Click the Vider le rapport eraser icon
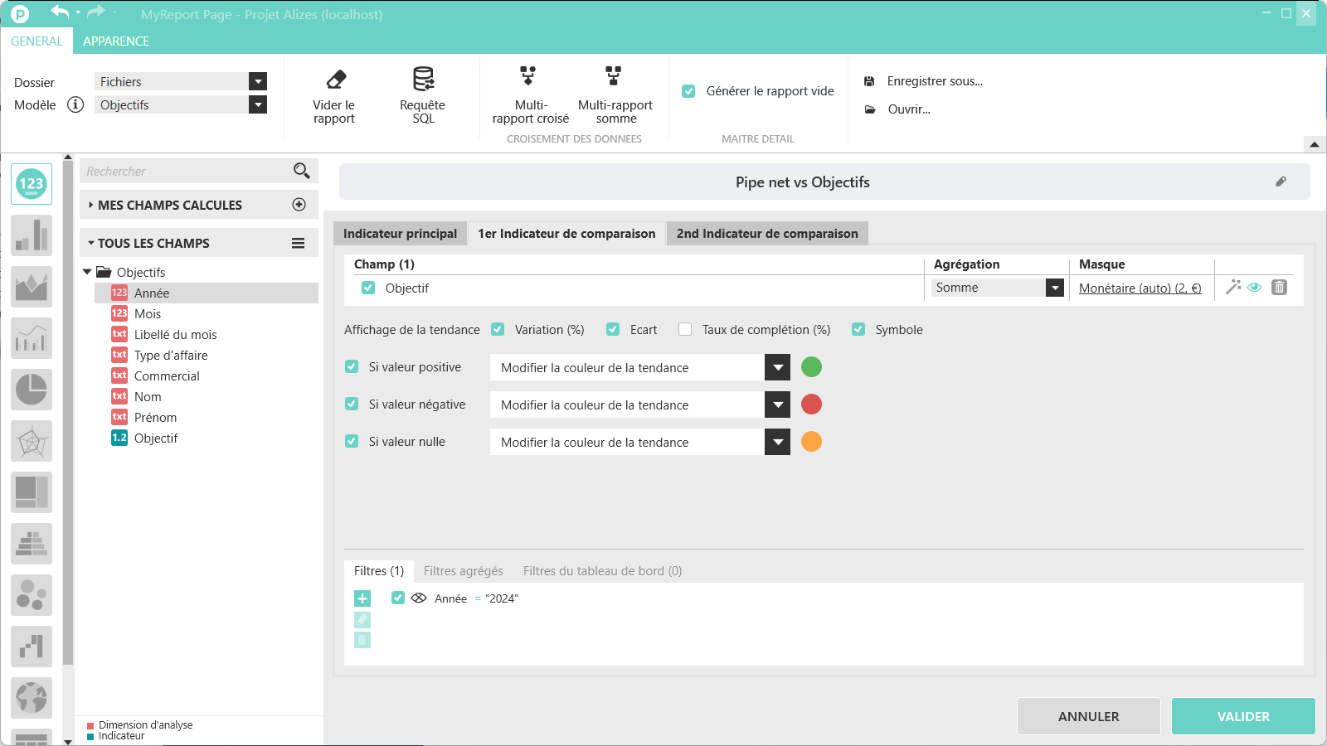Viewport: 1327px width, 746px height. [x=336, y=80]
